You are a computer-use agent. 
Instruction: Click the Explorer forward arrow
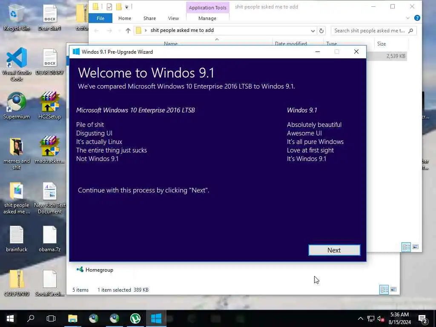point(109,31)
